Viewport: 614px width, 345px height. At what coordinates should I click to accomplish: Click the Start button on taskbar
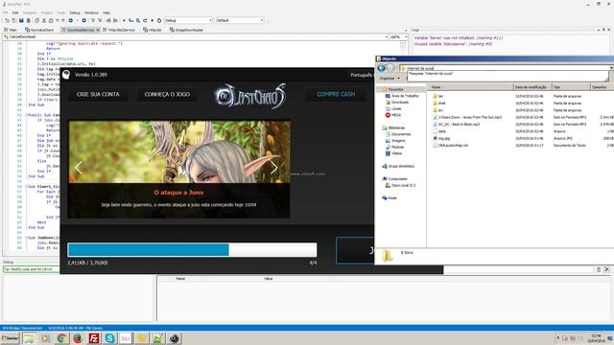[x=10, y=338]
